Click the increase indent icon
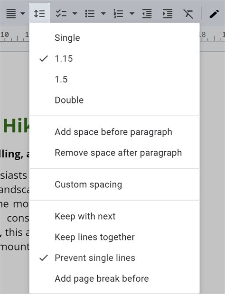The image size is (225, 294). click(x=168, y=13)
